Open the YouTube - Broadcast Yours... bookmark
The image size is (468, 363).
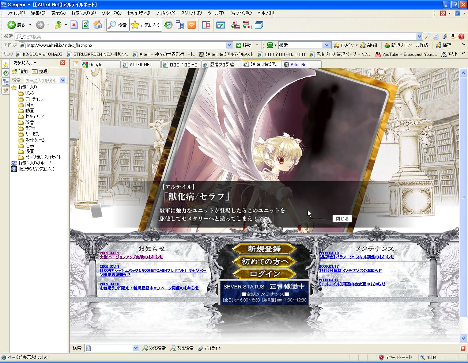pos(406,54)
